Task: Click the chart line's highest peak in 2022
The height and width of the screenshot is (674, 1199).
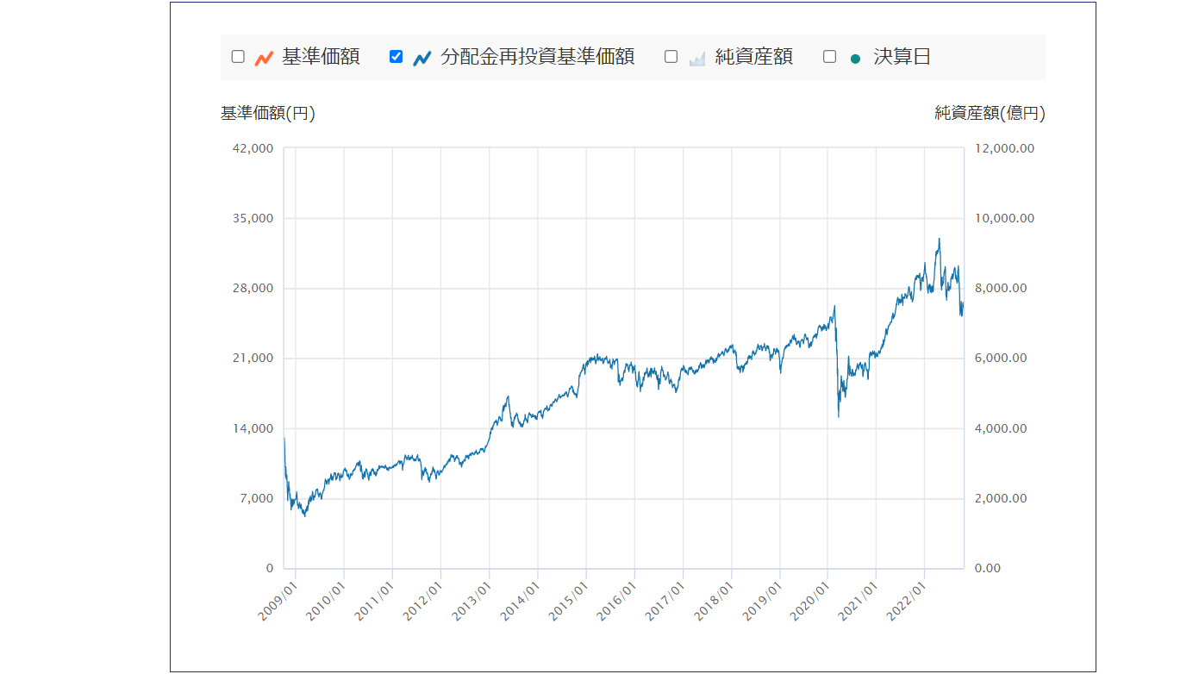Action: click(x=939, y=240)
